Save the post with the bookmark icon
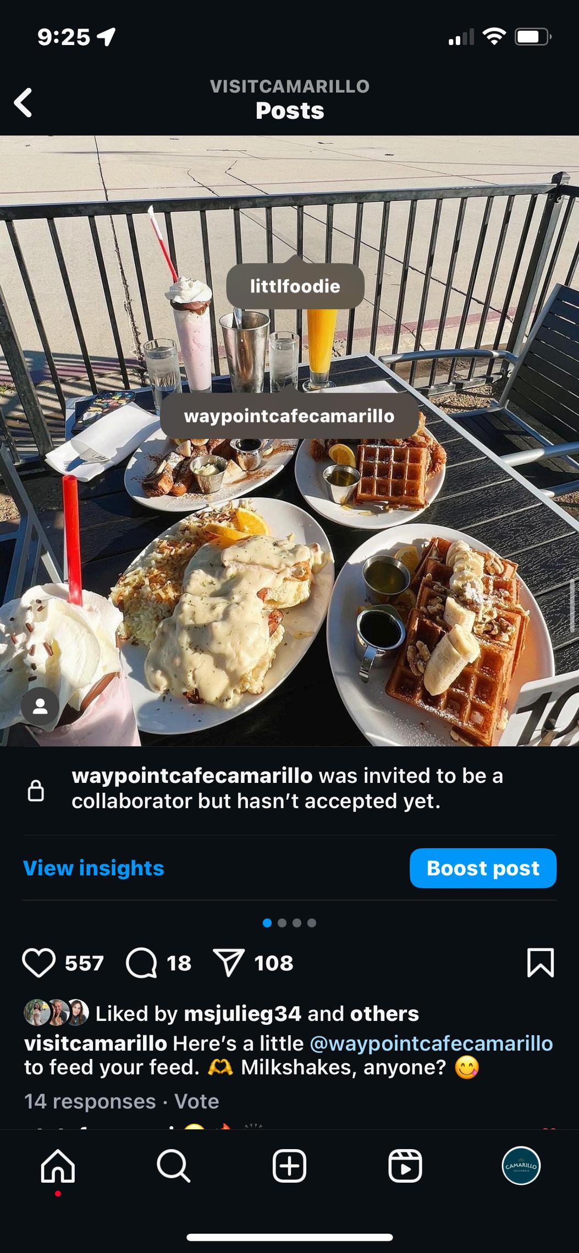The height and width of the screenshot is (1253, 579). coord(541,962)
